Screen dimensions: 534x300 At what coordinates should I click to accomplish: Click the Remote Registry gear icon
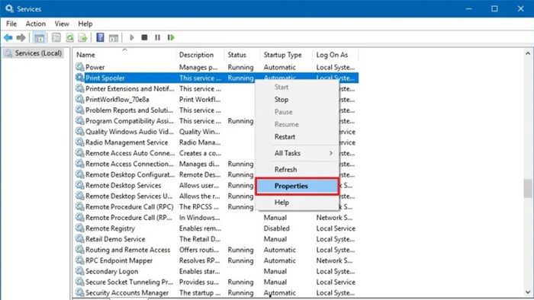(79, 228)
